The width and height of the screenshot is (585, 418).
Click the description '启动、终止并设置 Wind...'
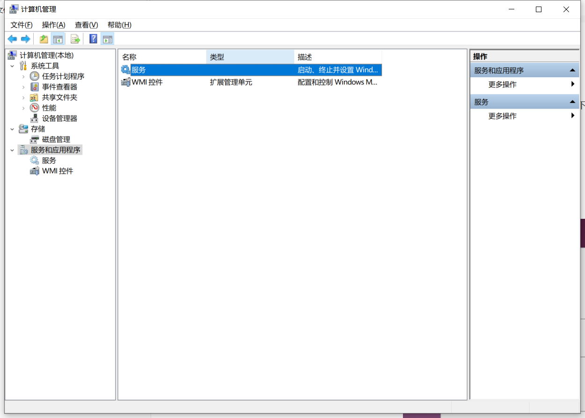coord(337,70)
